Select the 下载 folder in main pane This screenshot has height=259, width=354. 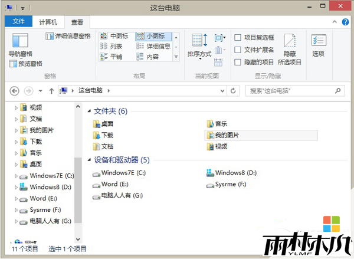tap(103, 135)
